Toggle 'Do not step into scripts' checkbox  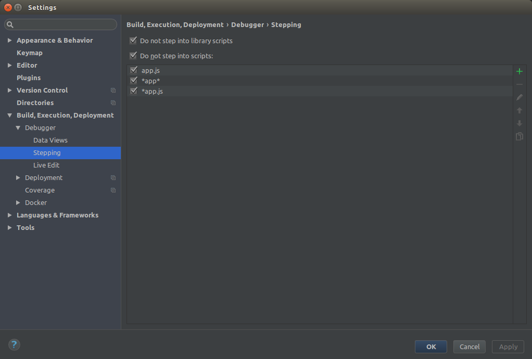(x=133, y=56)
